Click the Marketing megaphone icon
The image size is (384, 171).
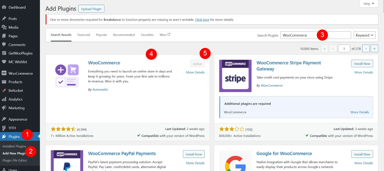[4, 108]
